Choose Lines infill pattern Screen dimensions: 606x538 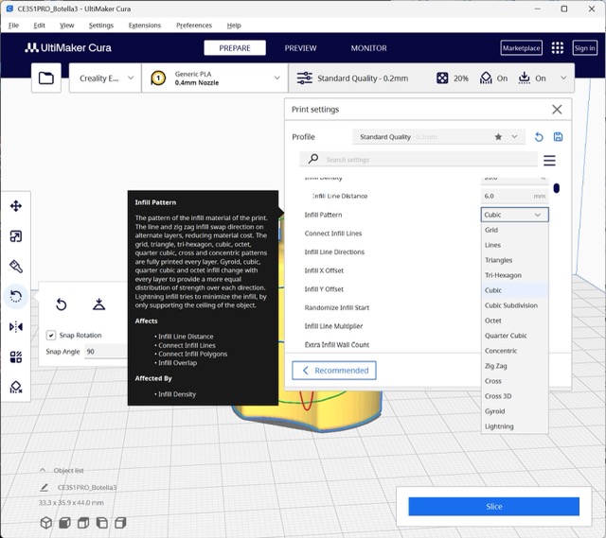coord(514,245)
